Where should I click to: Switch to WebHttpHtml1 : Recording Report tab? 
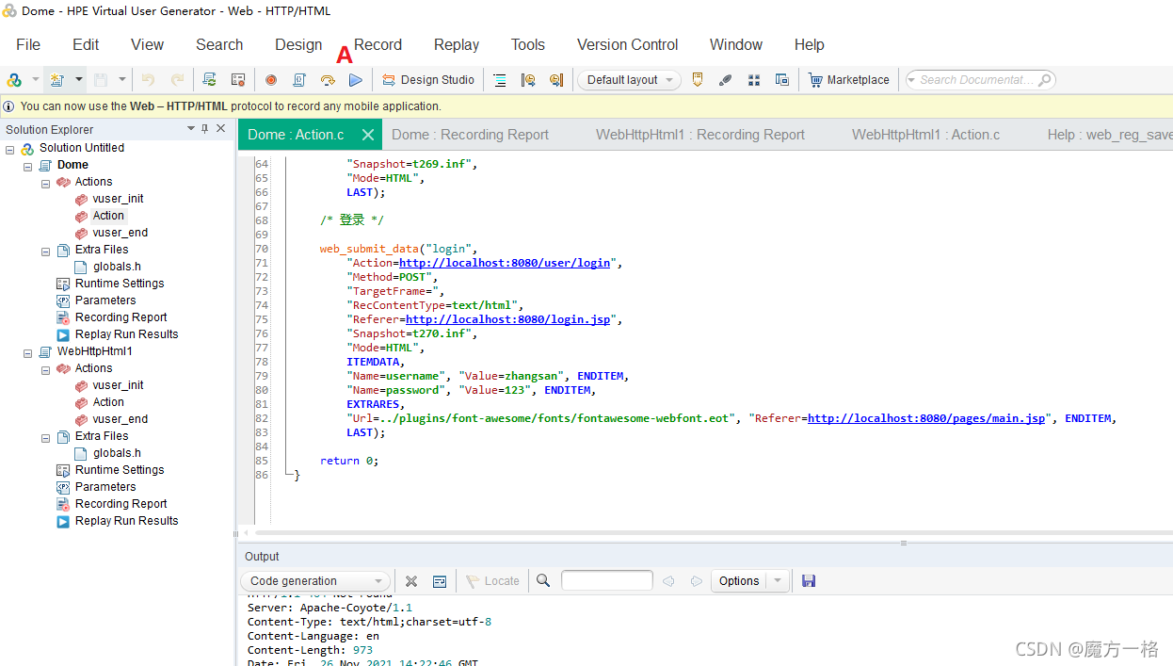click(700, 135)
